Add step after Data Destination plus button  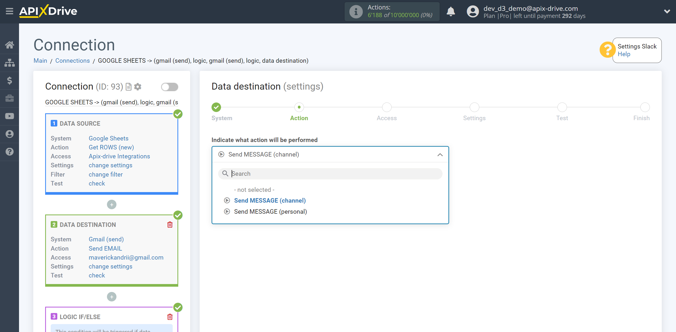(112, 297)
